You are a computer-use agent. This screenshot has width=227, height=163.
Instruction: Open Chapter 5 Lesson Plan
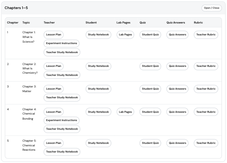pos(54,143)
